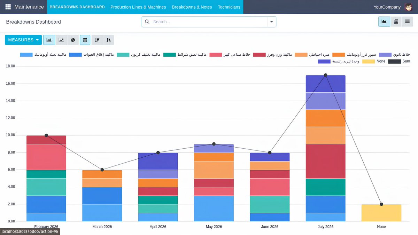Click the Sum data point at July peak
This screenshot has width=418, height=235.
325,75
